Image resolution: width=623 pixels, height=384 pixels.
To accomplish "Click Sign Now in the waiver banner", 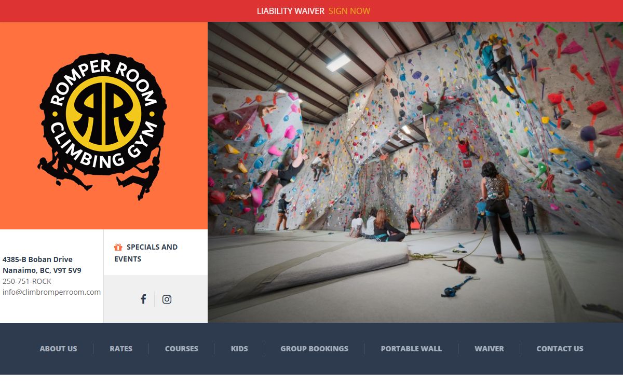I will point(349,11).
